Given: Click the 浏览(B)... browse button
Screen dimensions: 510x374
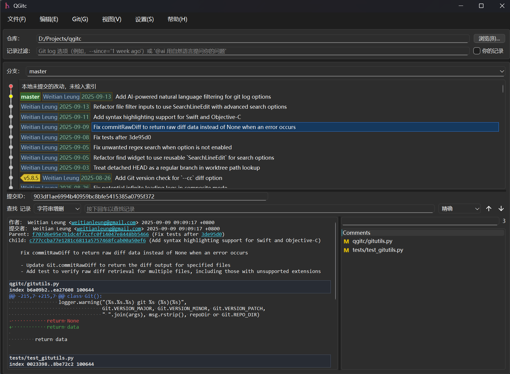Looking at the screenshot, I should pyautogui.click(x=489, y=39).
